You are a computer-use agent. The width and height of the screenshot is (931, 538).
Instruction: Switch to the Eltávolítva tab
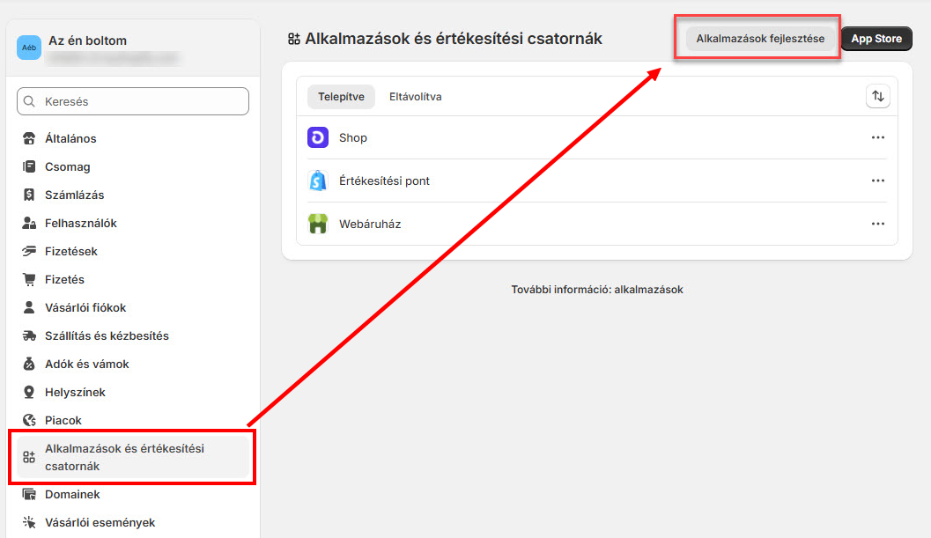pos(415,97)
